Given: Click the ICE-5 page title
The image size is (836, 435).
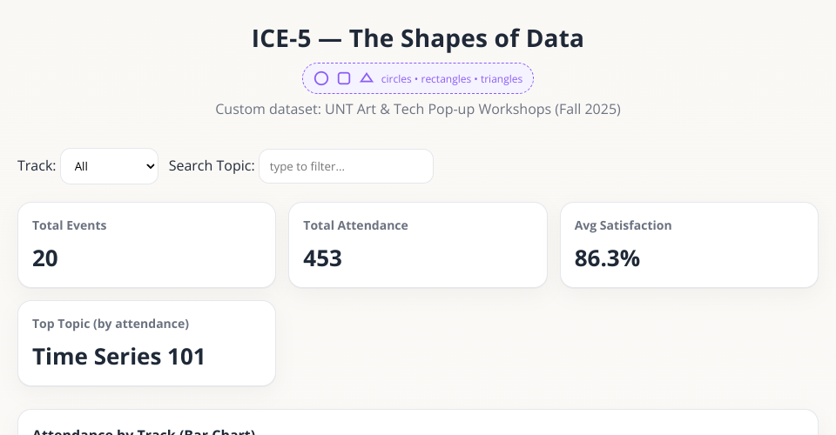Looking at the screenshot, I should (417, 39).
